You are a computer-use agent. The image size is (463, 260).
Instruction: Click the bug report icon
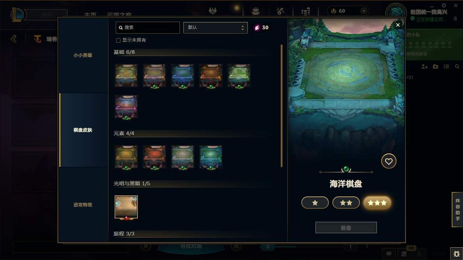pyautogui.click(x=456, y=253)
